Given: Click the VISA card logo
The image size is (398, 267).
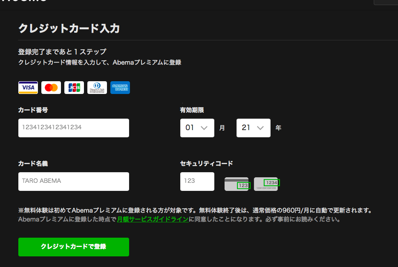Looking at the screenshot, I should tap(28, 88).
